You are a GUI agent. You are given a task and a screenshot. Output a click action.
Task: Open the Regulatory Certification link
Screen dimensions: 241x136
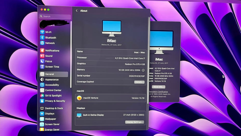158,92
